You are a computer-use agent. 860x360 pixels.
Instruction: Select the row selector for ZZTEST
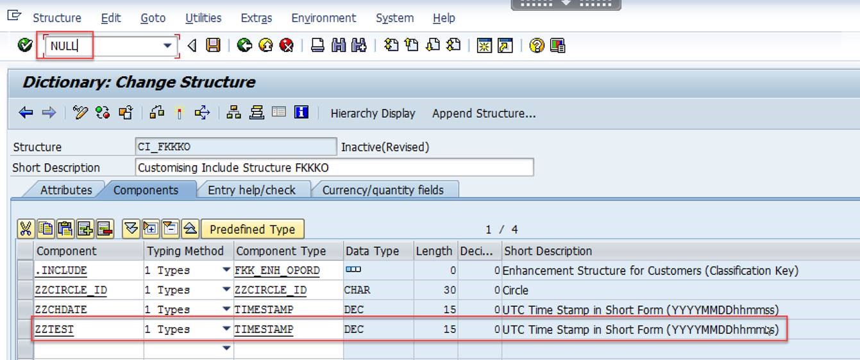pyautogui.click(x=24, y=329)
